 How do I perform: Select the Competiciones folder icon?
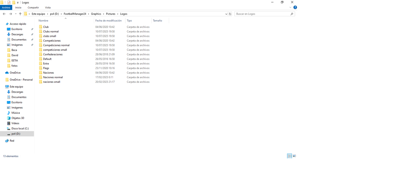[41, 41]
